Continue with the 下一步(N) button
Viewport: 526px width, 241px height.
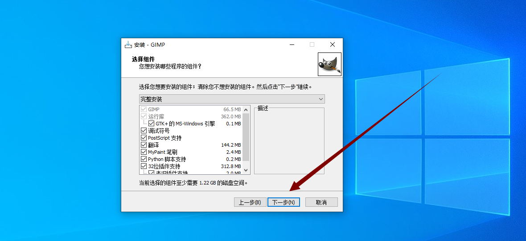284,202
